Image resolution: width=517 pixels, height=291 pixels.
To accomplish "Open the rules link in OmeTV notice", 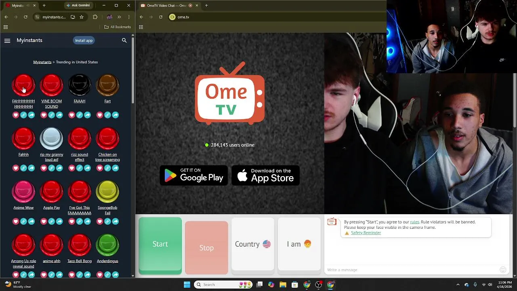I will pyautogui.click(x=414, y=222).
